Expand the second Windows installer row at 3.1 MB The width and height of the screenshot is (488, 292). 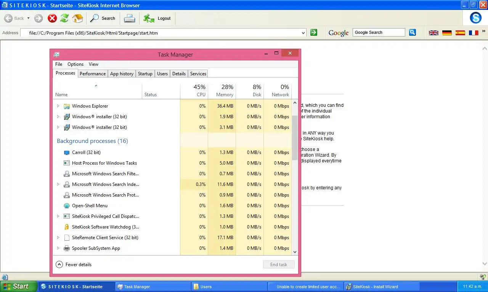58,127
